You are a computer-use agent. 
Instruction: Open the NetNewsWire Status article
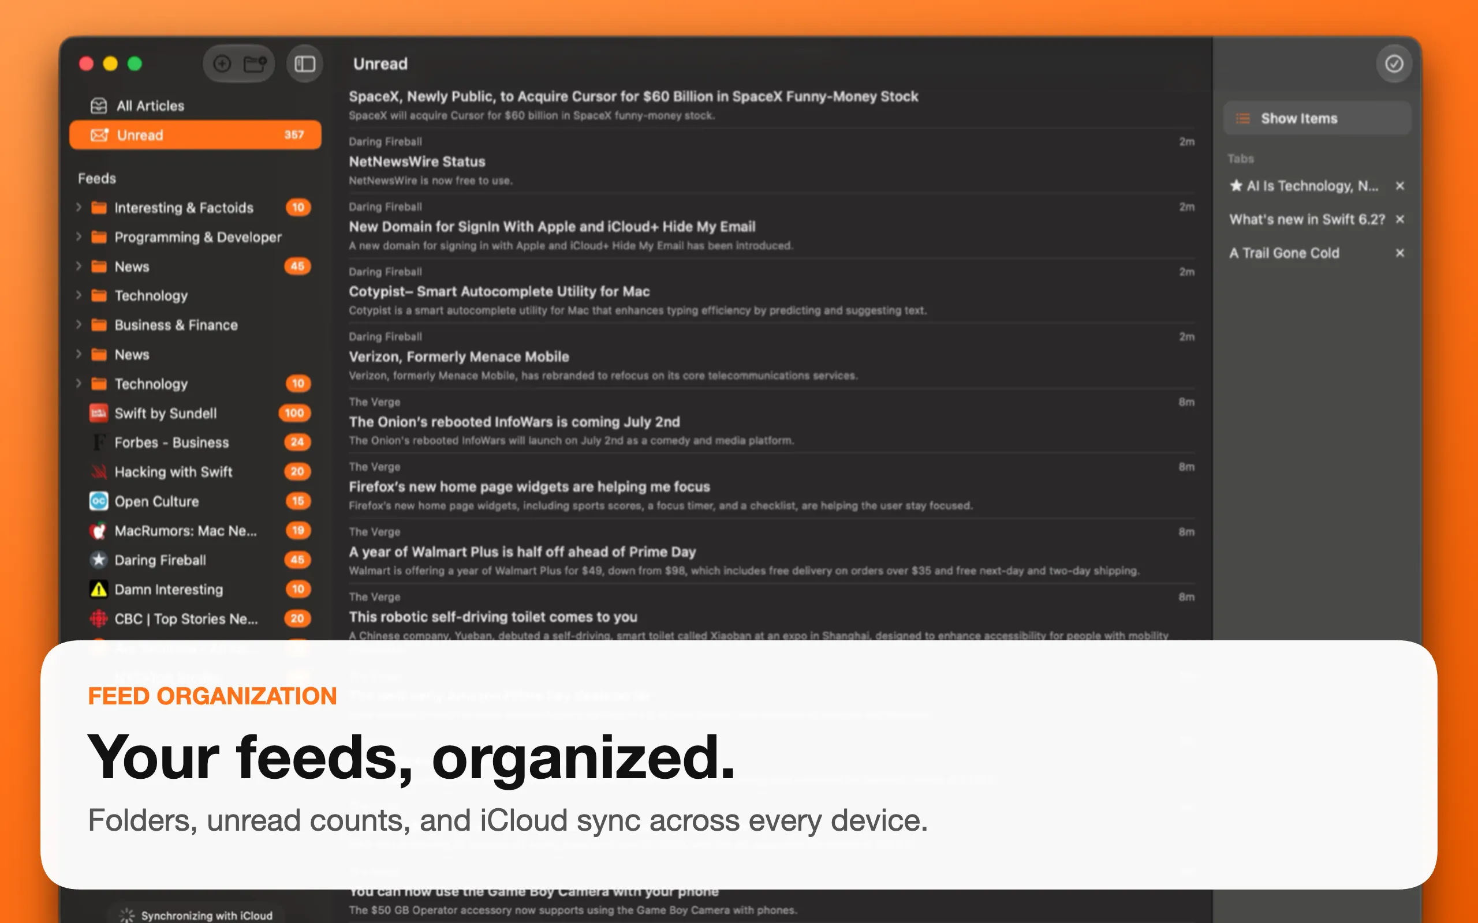coord(771,161)
